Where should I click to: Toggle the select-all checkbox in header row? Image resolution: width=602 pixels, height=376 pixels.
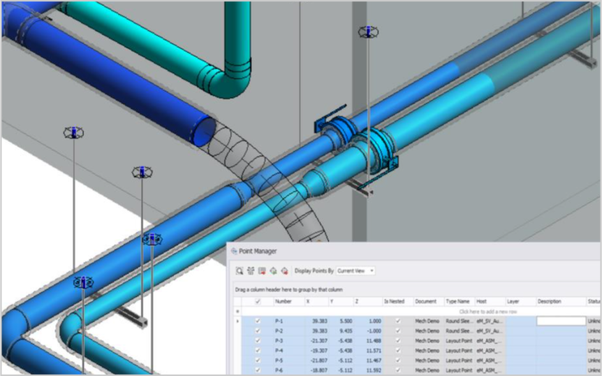(258, 302)
